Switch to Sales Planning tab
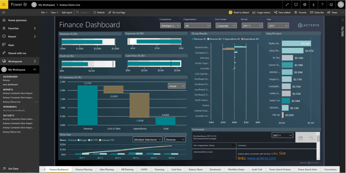The image size is (346, 173). pos(107,170)
